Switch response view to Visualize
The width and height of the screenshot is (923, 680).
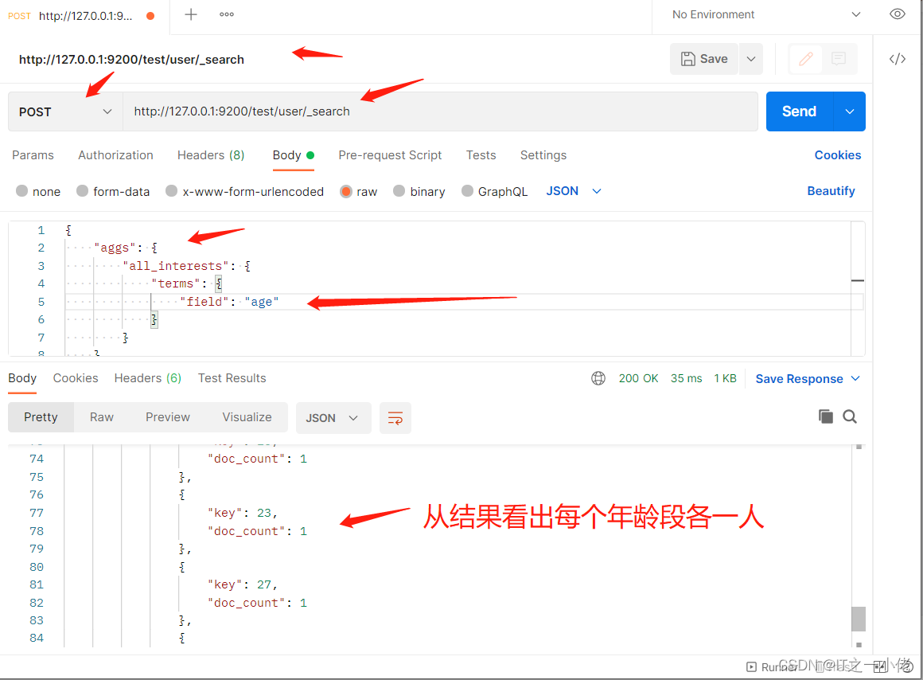click(x=247, y=417)
